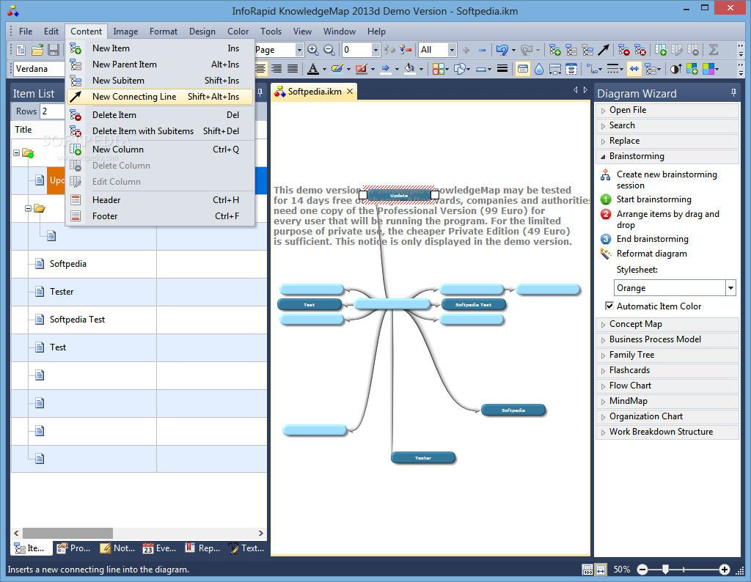
Task: Click the Rows number input field
Action: pos(52,111)
